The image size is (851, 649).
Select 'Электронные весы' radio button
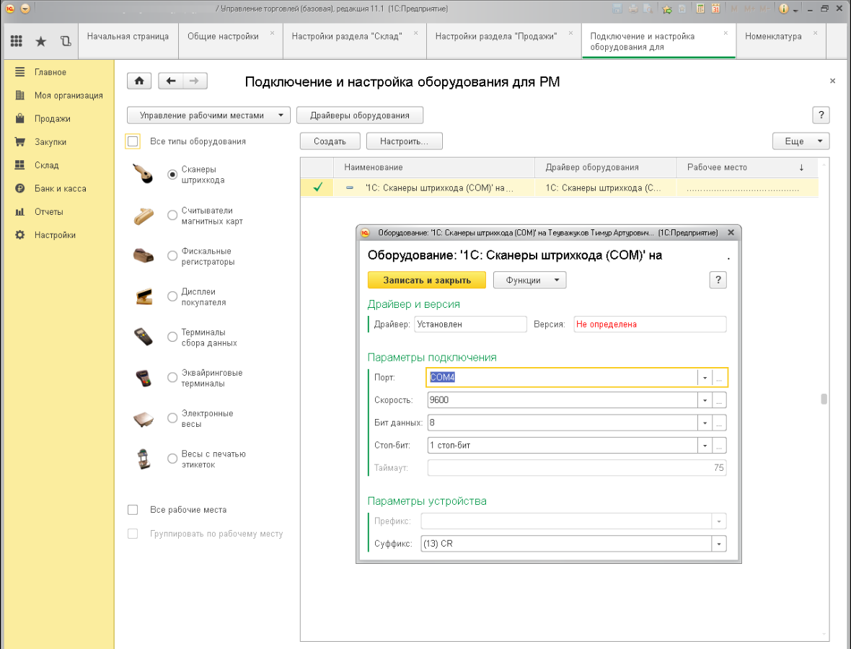coord(172,418)
